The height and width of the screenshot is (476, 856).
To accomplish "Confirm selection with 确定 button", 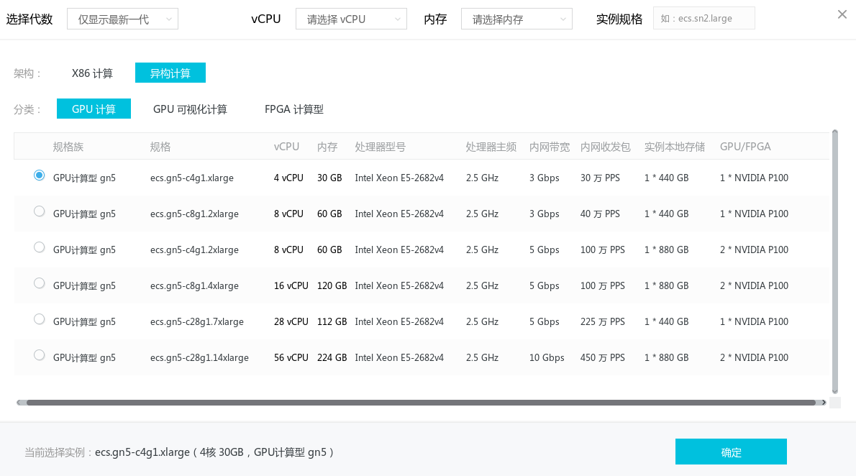I will [731, 452].
